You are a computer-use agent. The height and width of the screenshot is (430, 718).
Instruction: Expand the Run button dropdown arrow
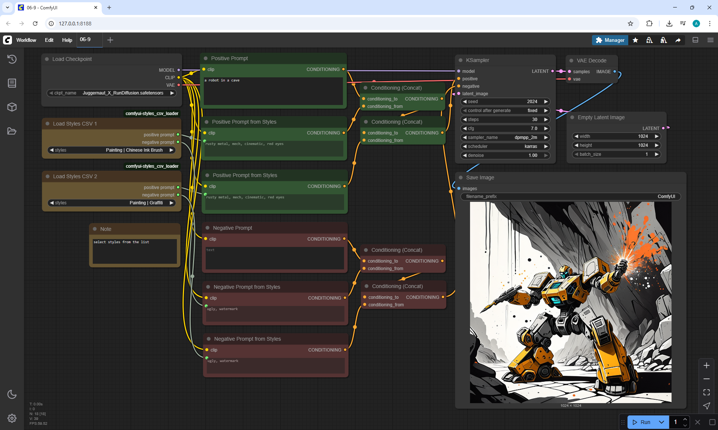[x=661, y=422]
